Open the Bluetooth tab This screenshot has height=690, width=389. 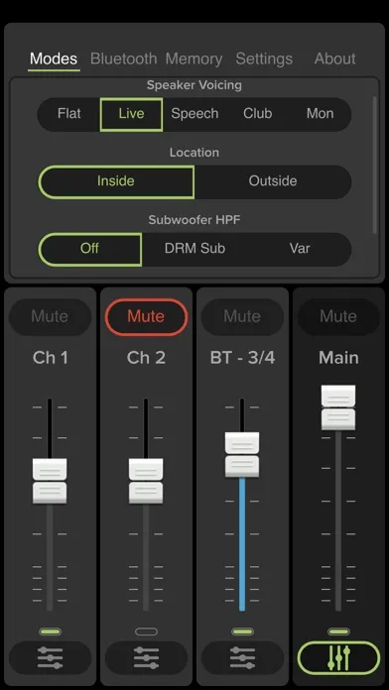click(123, 58)
